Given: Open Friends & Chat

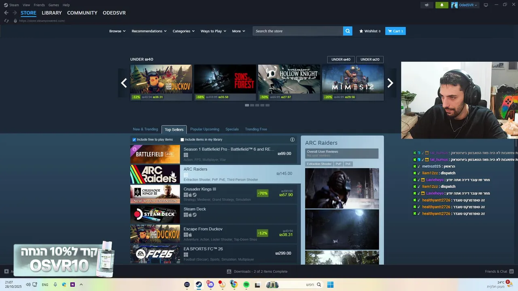Looking at the screenshot, I should click(499, 272).
